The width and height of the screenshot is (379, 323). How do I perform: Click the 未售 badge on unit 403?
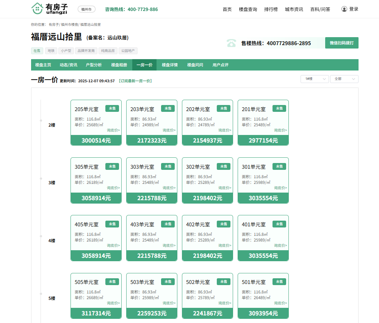point(168,224)
